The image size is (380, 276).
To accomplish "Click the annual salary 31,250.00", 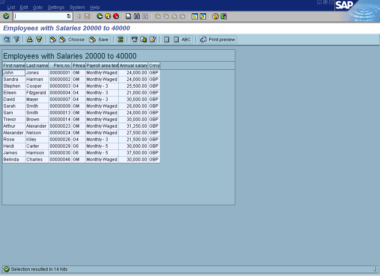I will [134, 126].
